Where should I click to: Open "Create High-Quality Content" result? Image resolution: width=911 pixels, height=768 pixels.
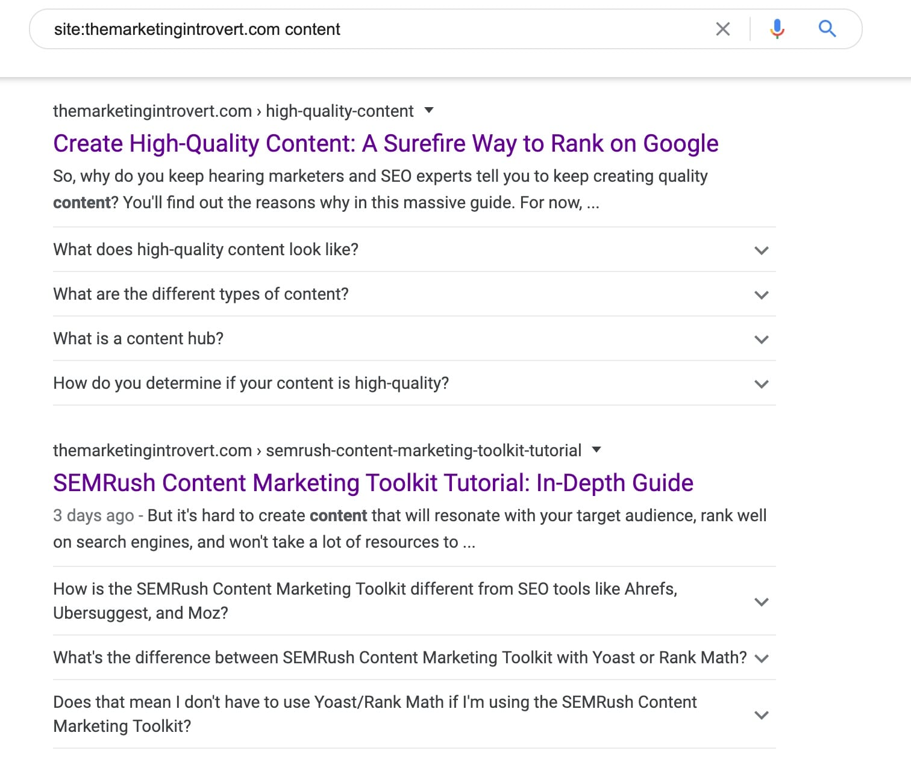pyautogui.click(x=386, y=143)
